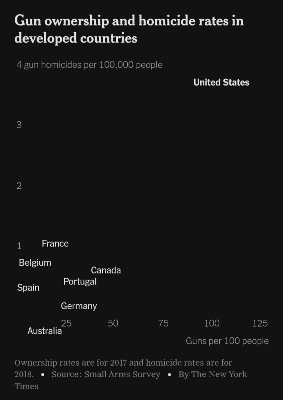Click the Portugal data label
This screenshot has height=400, width=283.
80,282
